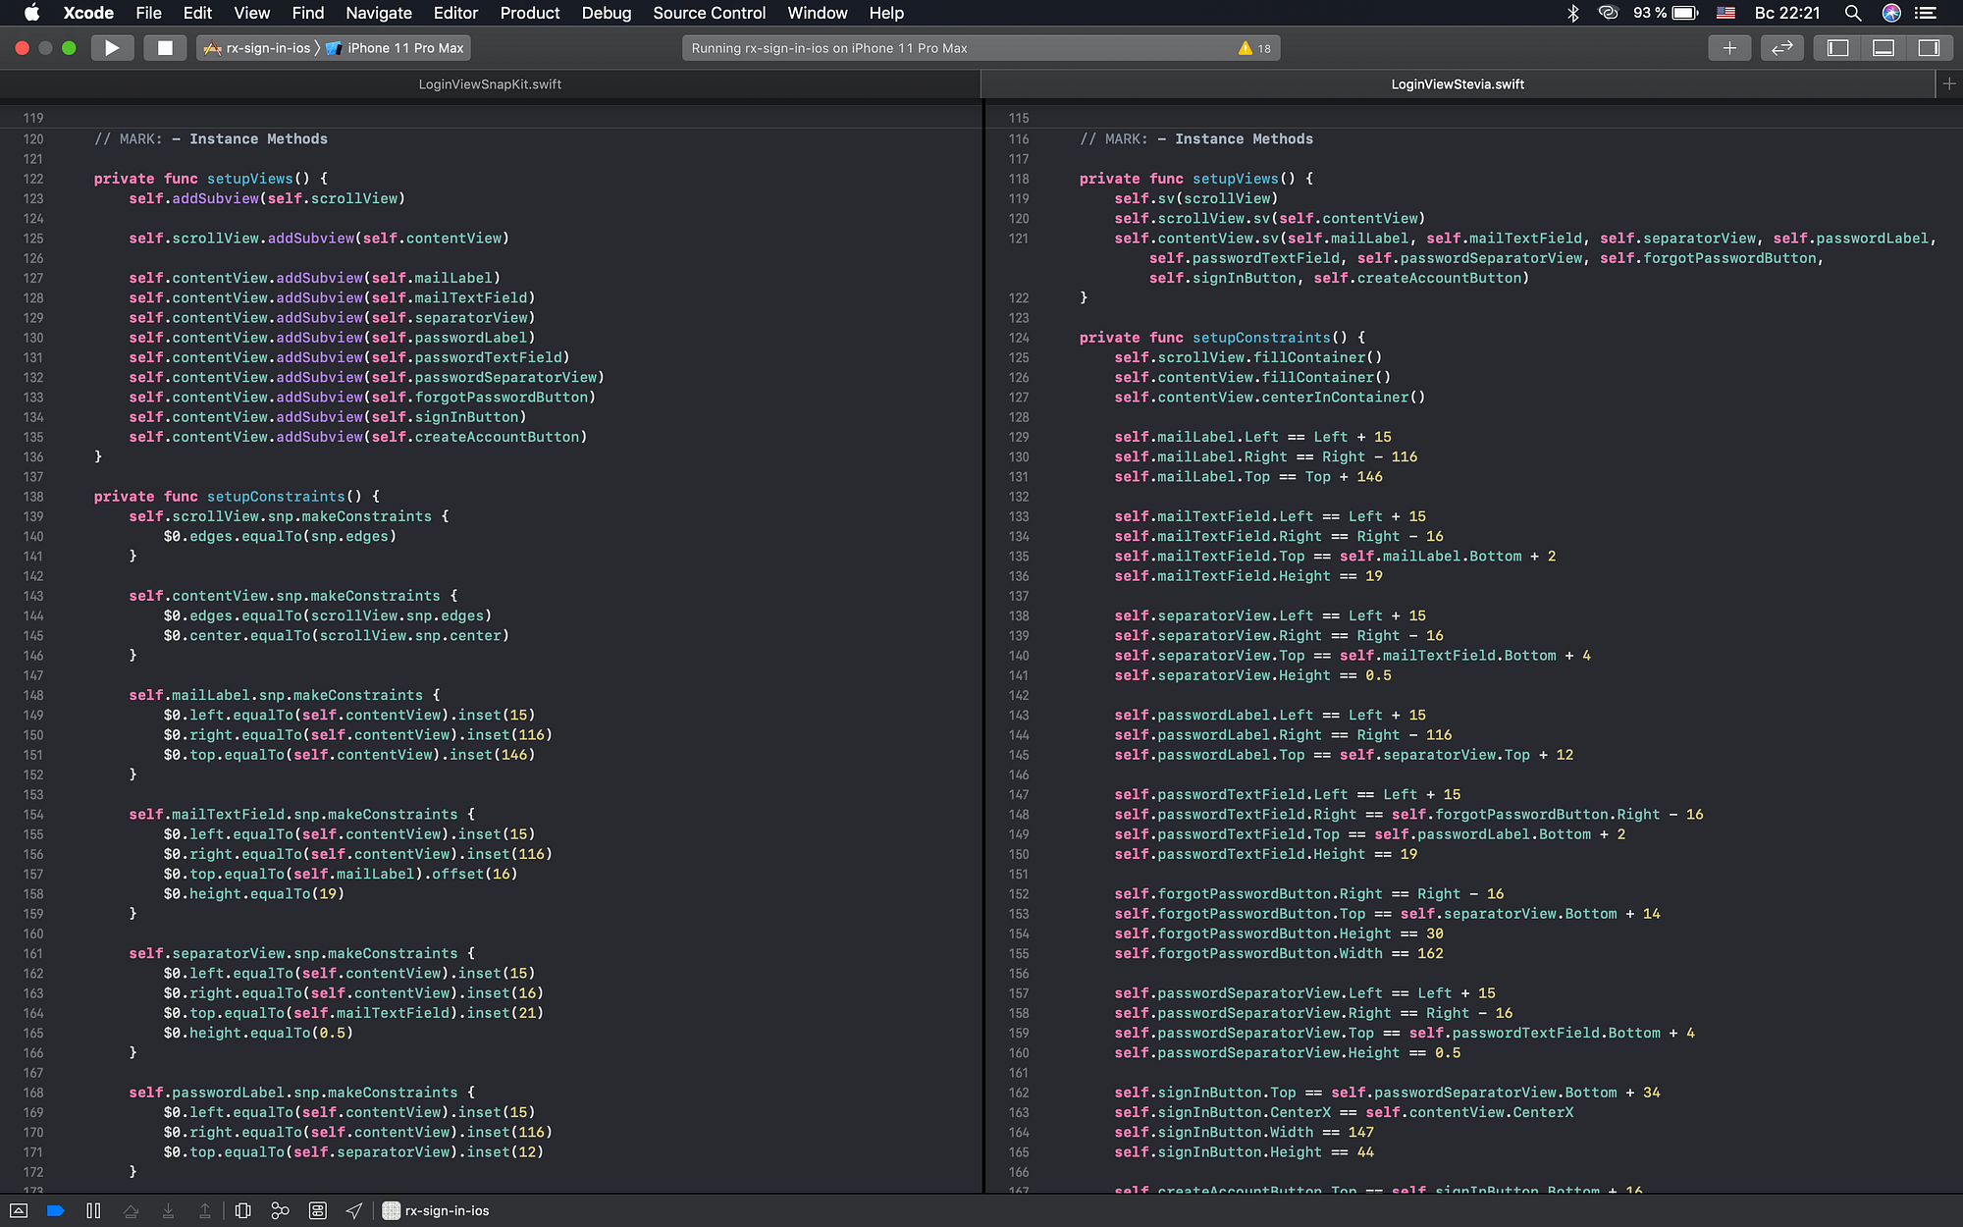Click the 18 warnings indicator
This screenshot has height=1227, width=1963.
pos(1255,48)
